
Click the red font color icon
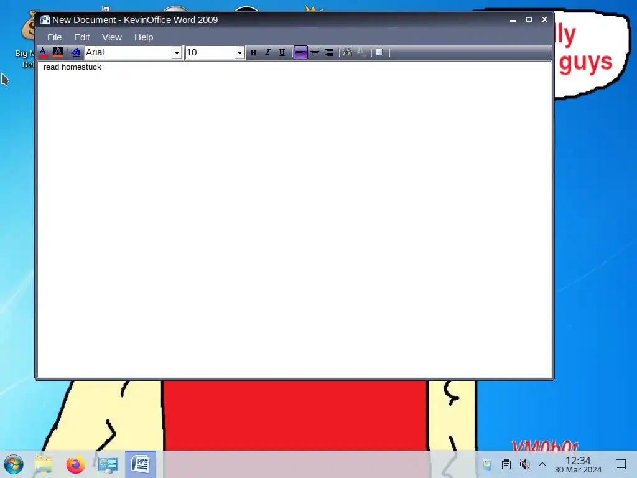tap(43, 52)
